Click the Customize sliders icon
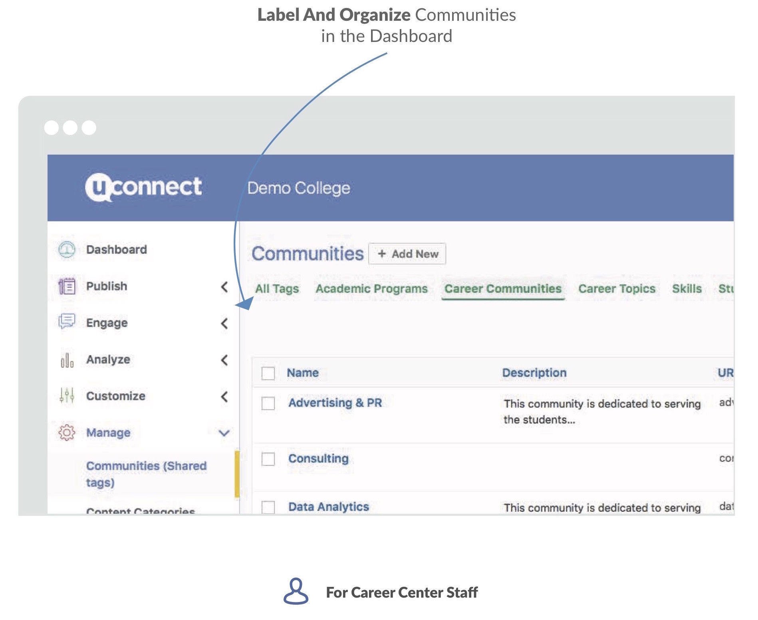 click(67, 396)
